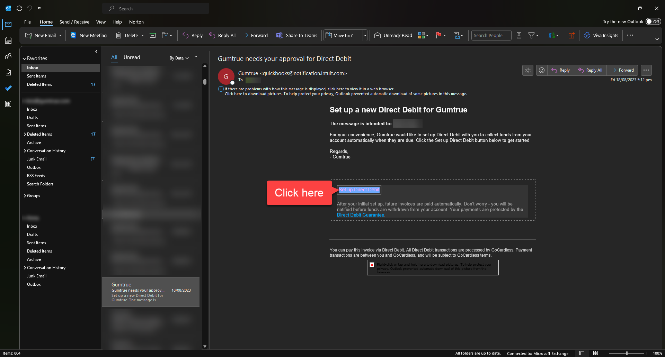The height and width of the screenshot is (357, 665).
Task: Click zoom out minus button
Action: coord(606,353)
